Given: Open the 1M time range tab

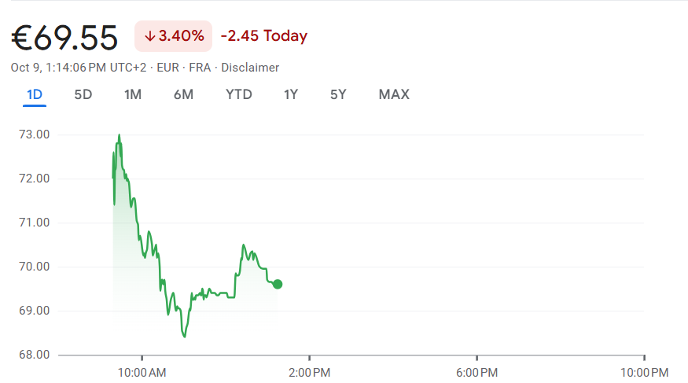Looking at the screenshot, I should pos(133,95).
